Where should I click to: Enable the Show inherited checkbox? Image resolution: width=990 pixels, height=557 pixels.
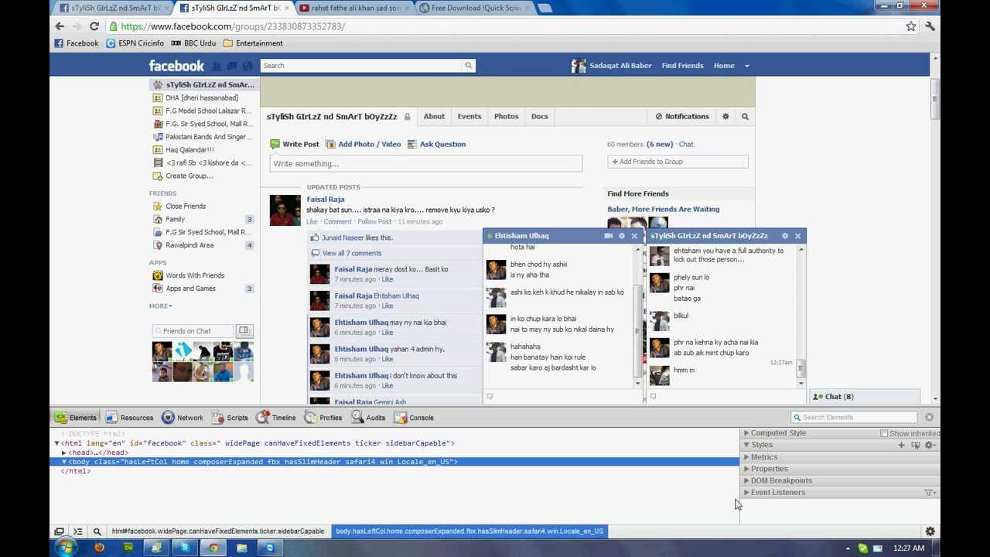(884, 434)
